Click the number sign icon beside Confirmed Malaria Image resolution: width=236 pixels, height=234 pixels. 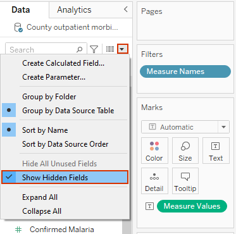[18, 230]
